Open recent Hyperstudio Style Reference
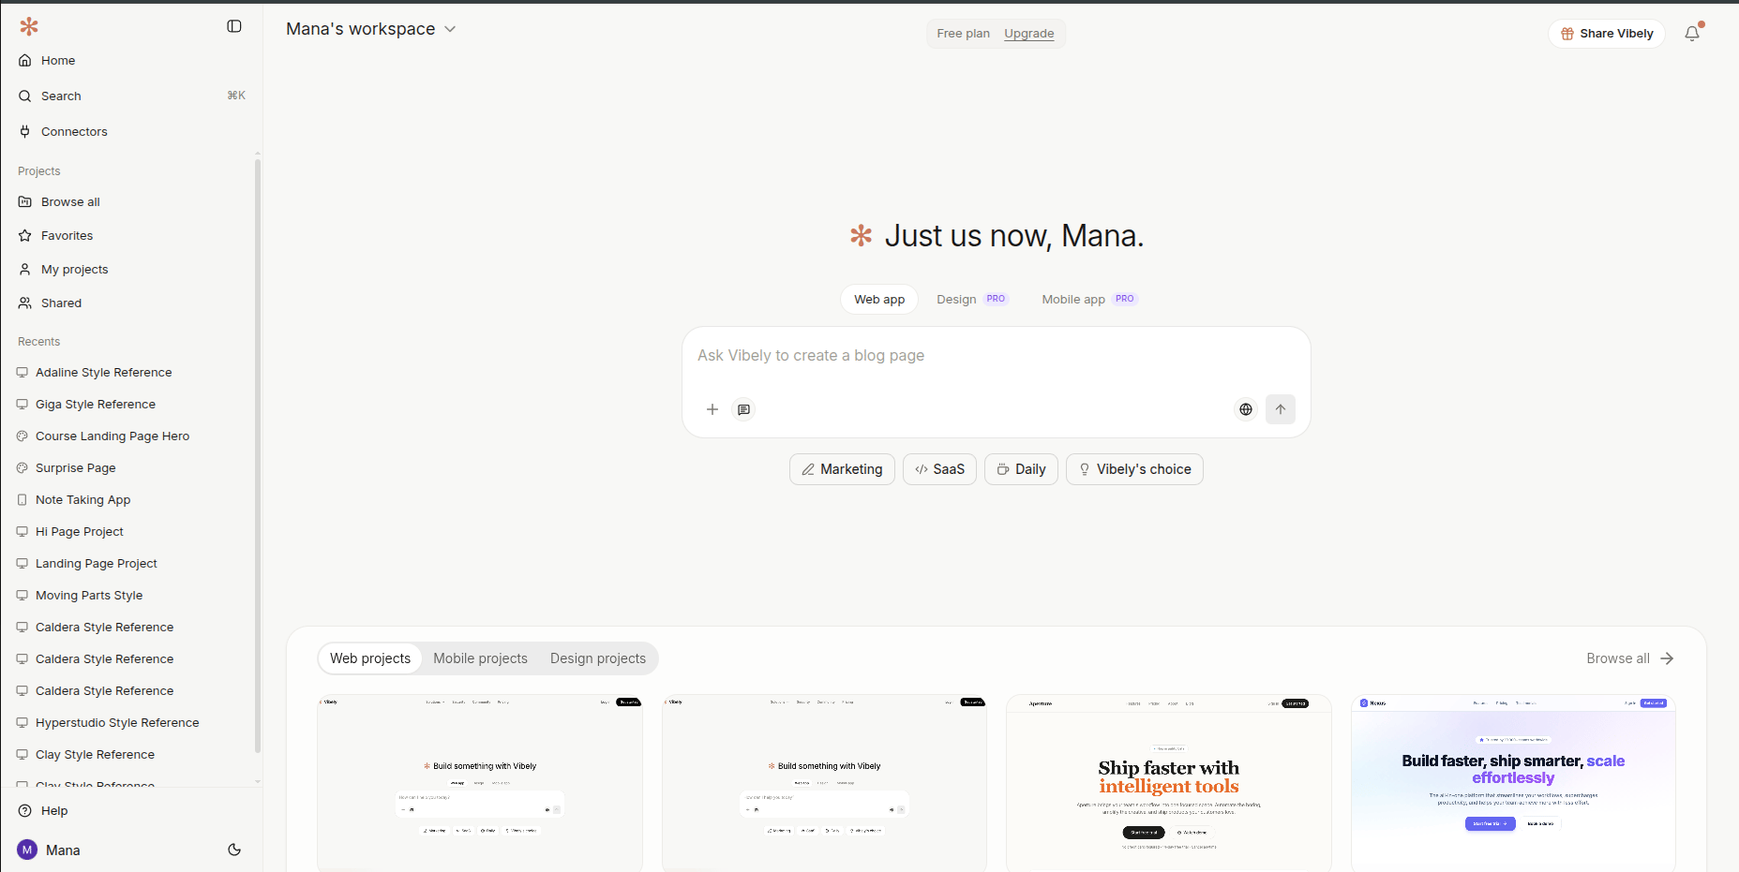This screenshot has height=872, width=1739. [x=131, y=722]
